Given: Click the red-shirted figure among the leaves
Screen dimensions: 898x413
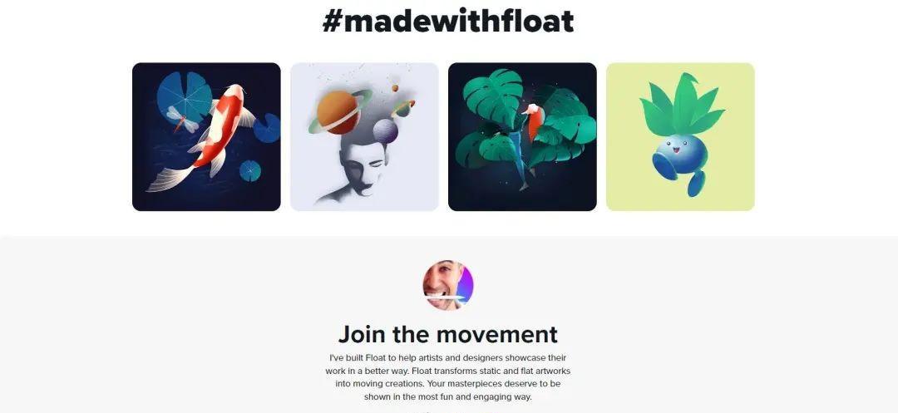Looking at the screenshot, I should pyautogui.click(x=533, y=122).
